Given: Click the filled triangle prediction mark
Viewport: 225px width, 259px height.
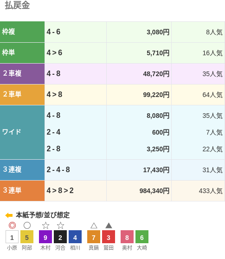Looking at the screenshot, I should 109,226.
